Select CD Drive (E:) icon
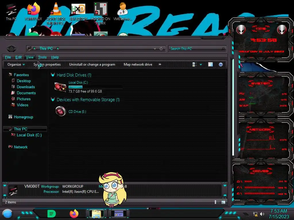294x220 pixels. (61, 111)
